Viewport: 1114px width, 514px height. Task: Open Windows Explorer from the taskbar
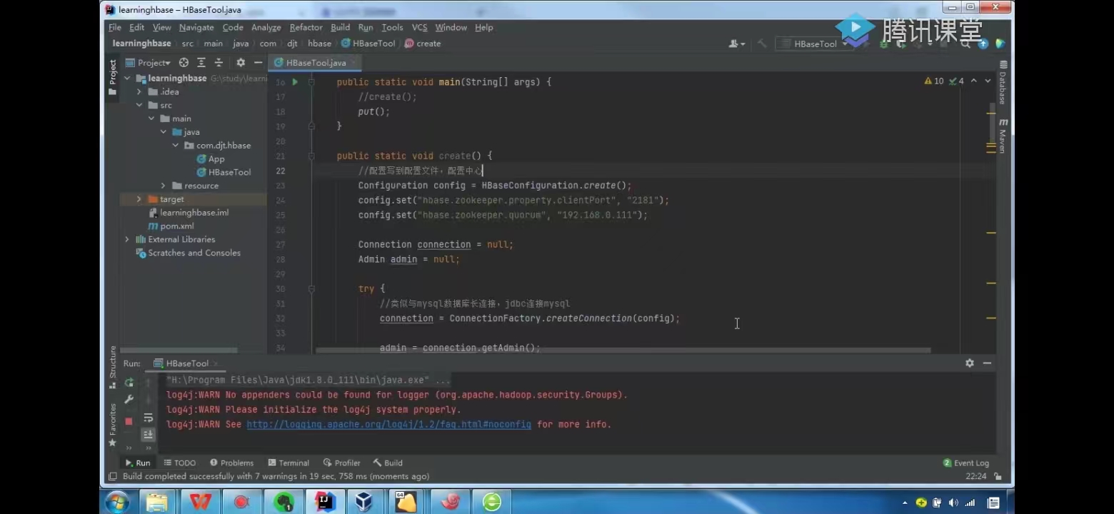[157, 502]
